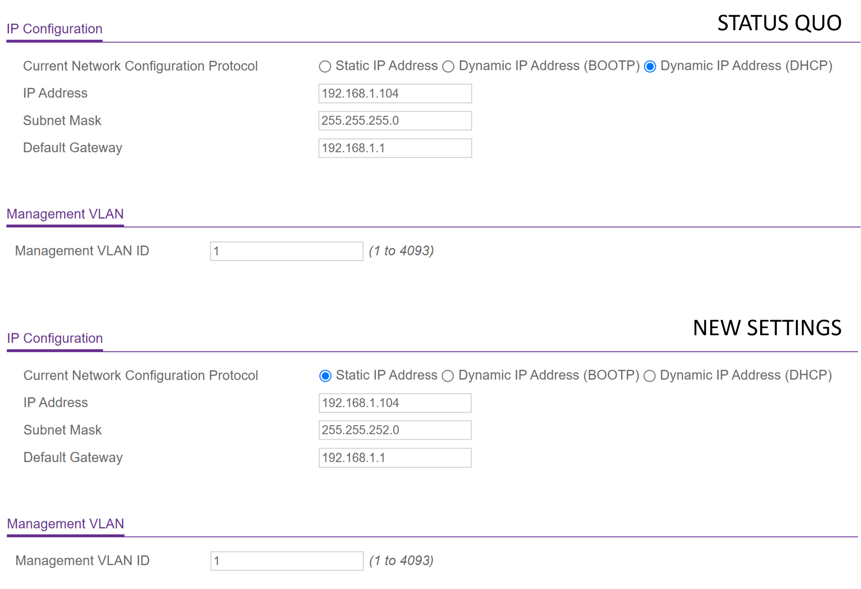Screen dimensions: 861x589
Task: Click the Subnet Mask field showing 255.255.255.0
Action: click(395, 121)
